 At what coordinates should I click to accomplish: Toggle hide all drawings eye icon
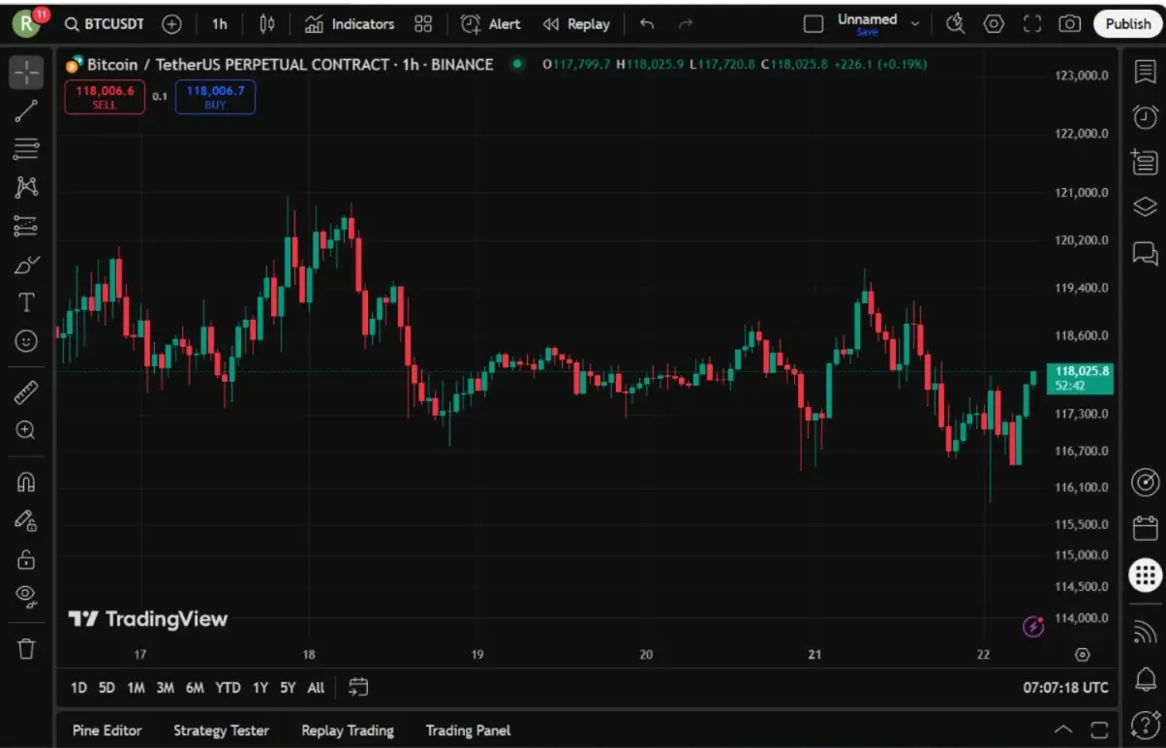click(x=26, y=596)
